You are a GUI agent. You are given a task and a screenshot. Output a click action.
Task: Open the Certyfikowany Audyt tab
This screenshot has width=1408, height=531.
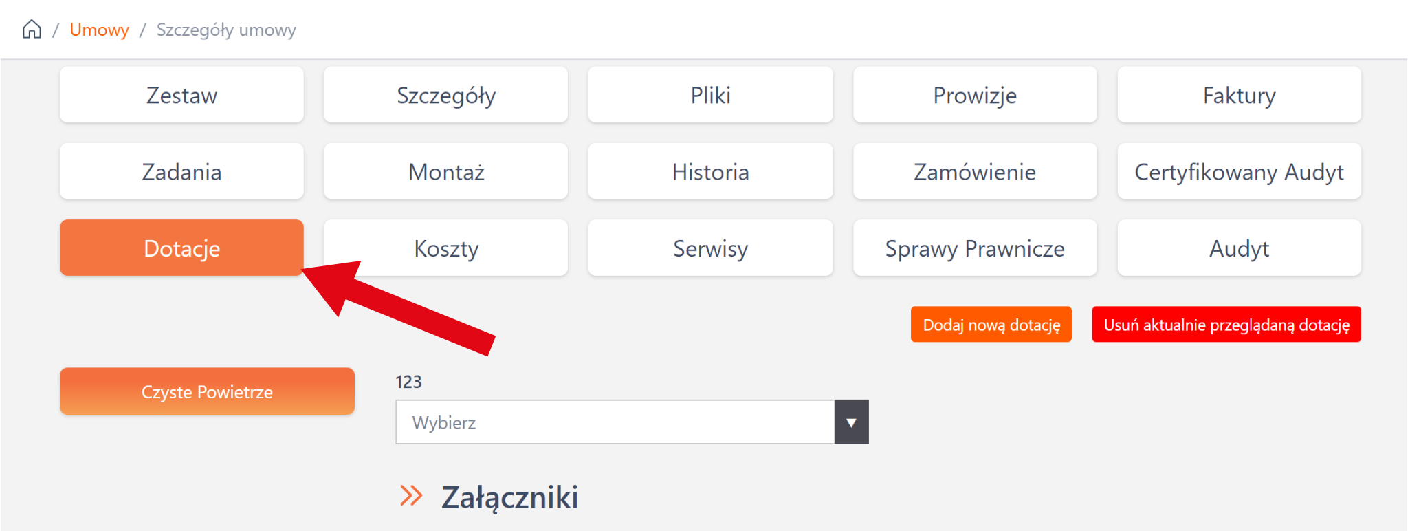pyautogui.click(x=1239, y=171)
